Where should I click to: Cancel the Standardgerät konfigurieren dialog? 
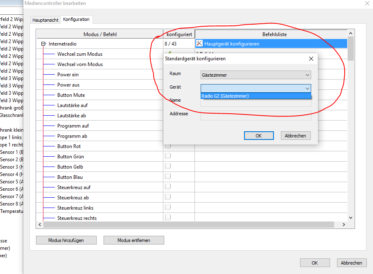[296, 136]
